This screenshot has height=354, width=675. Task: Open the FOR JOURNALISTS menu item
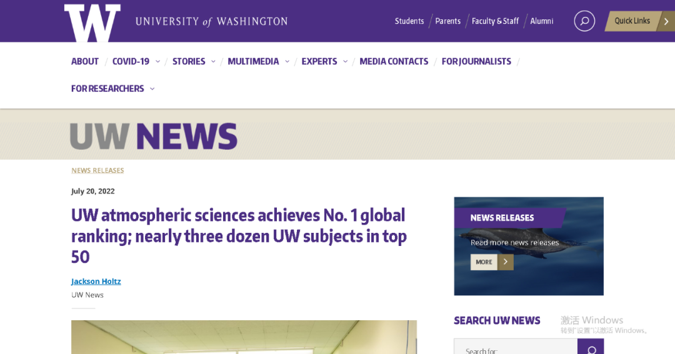click(x=476, y=62)
